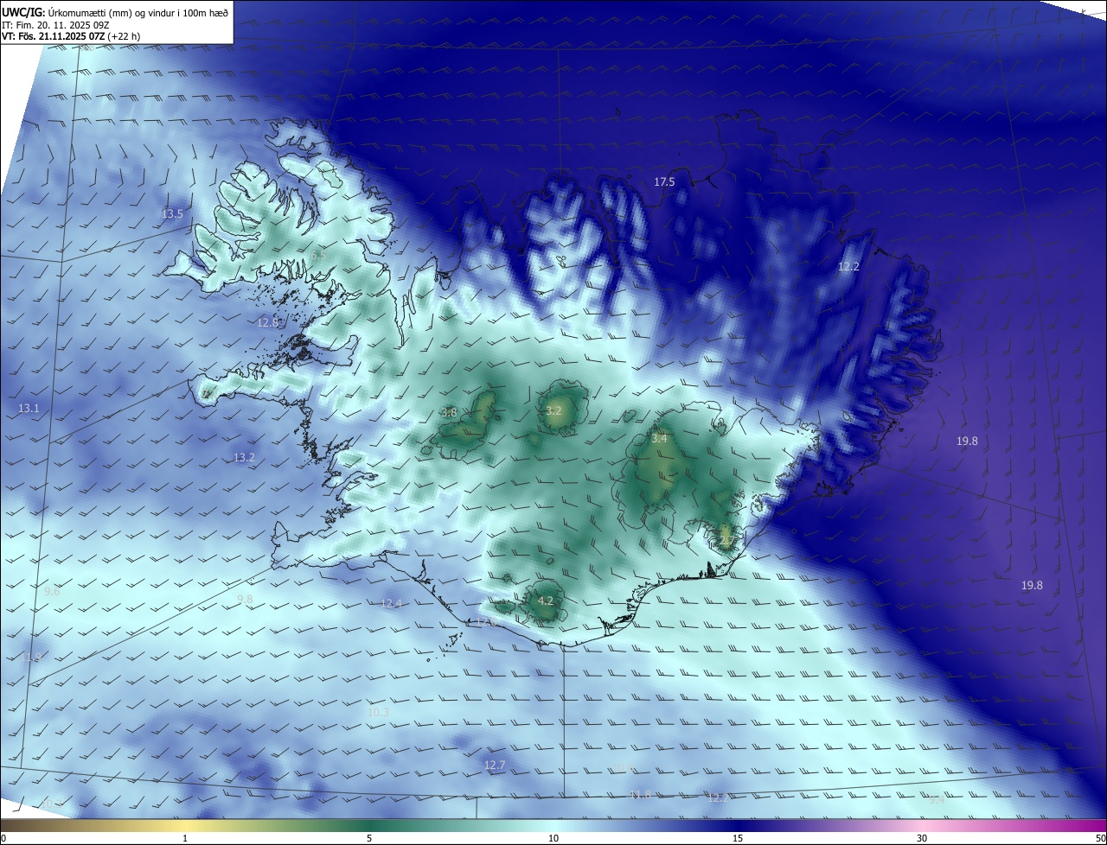Image resolution: width=1107 pixels, height=845 pixels.
Task: Click the 12.7 value label
Action: tap(495, 765)
